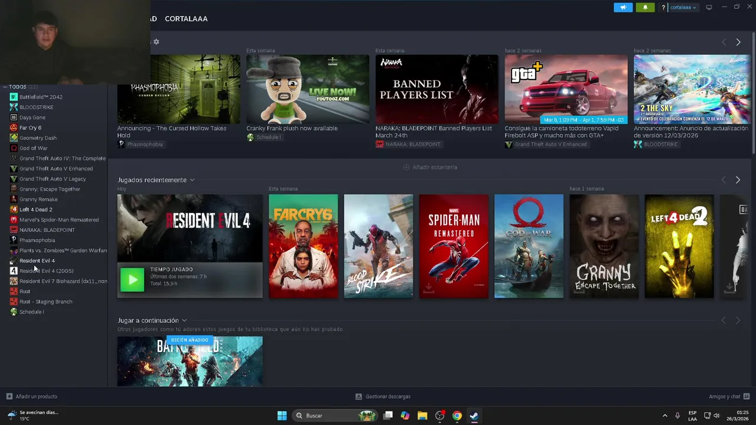Open the NARAKA Banned Players List thumbnail
This screenshot has height=425, width=756.
point(436,89)
